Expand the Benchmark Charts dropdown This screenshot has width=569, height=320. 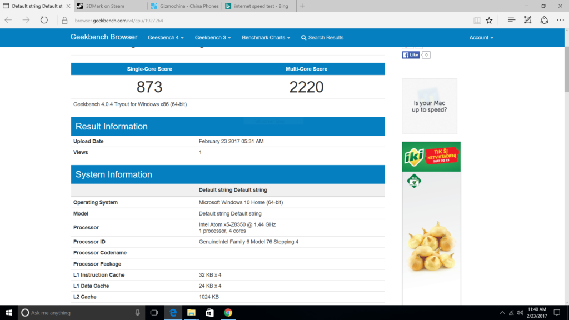tap(266, 38)
